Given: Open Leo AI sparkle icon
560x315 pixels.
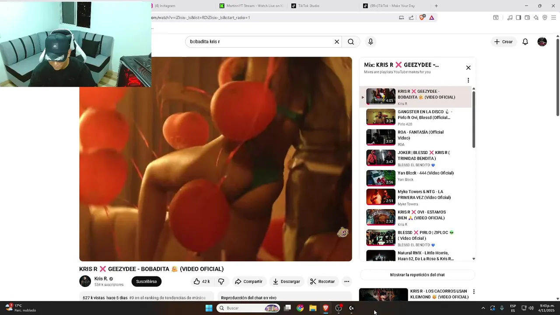Looking at the screenshot, I should (x=536, y=17).
